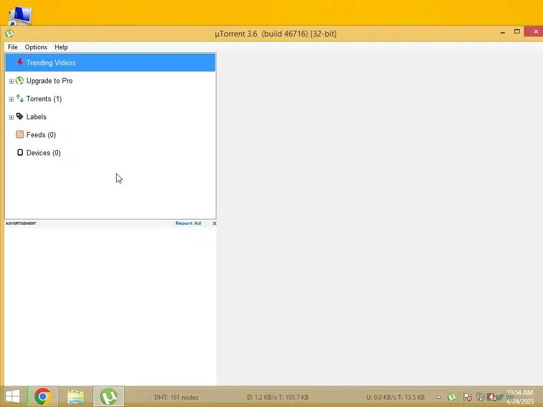Expand the Torrents (1) node
Screen dimensions: 543x407
(x=11, y=99)
